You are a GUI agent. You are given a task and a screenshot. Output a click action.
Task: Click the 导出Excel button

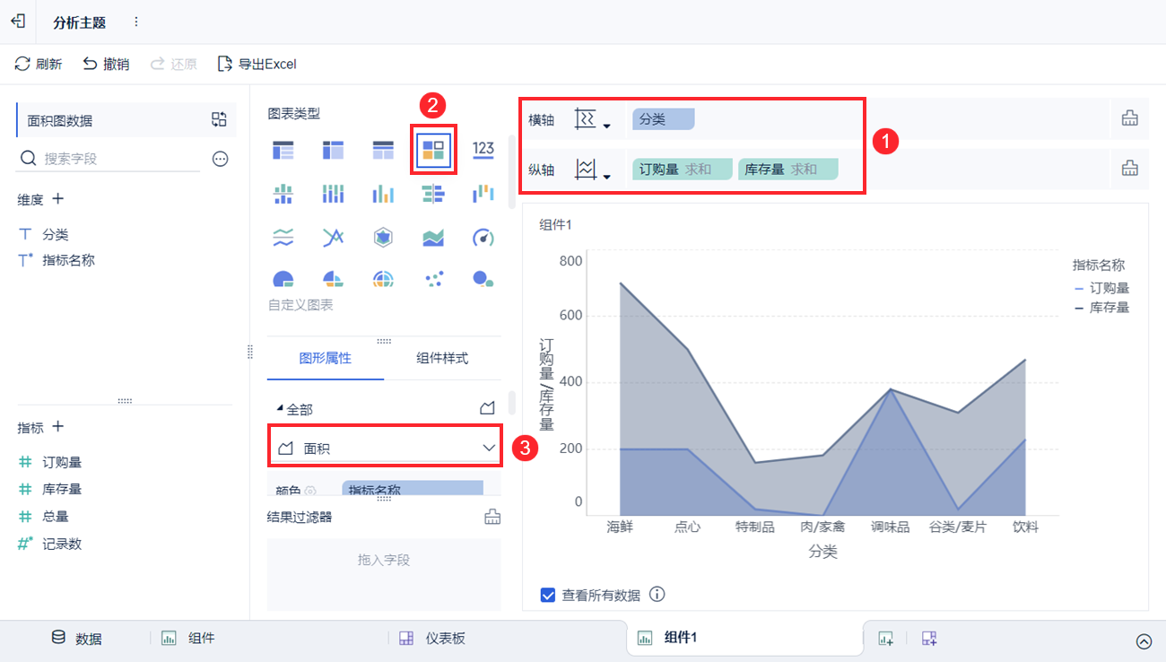(257, 64)
